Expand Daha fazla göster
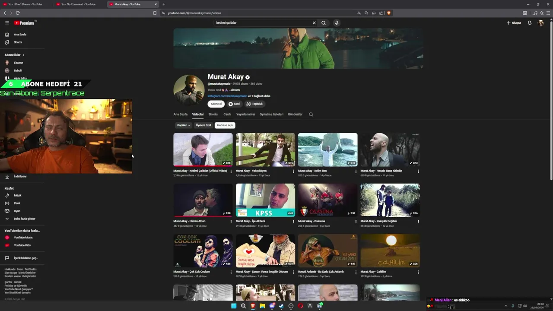This screenshot has height=311, width=553. [x=24, y=219]
